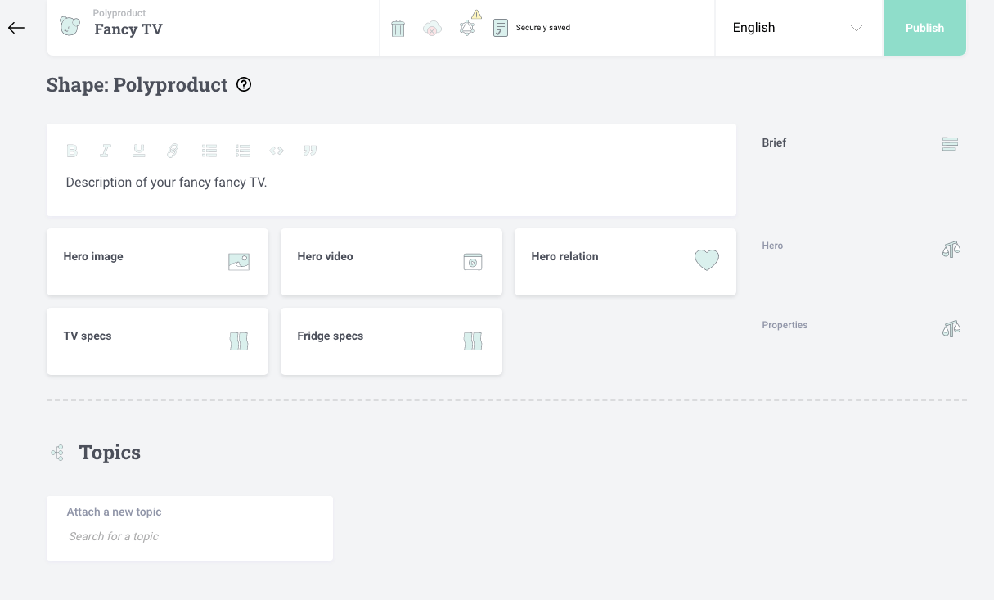Click the description text of your fancy TV

167,182
